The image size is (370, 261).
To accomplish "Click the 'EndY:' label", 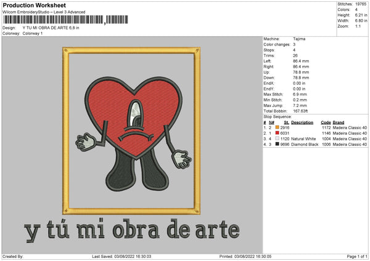I will (269, 89).
